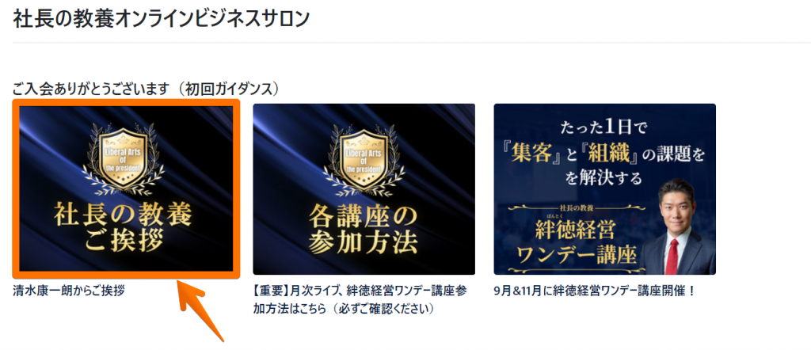811x350 pixels.
Task: Select the 9月&11月に絆徳経営ワンデー講座開催 caption
Action: [596, 291]
